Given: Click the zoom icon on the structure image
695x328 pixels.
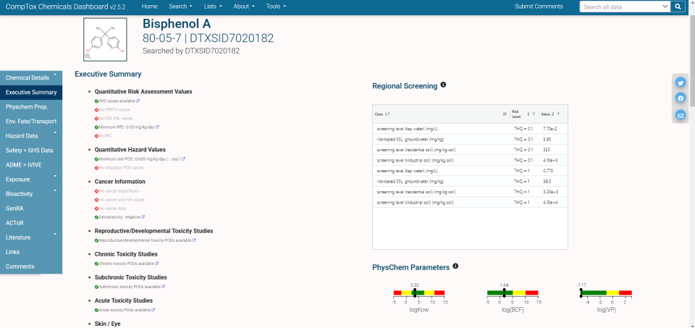Looking at the screenshot, I should (x=88, y=56).
